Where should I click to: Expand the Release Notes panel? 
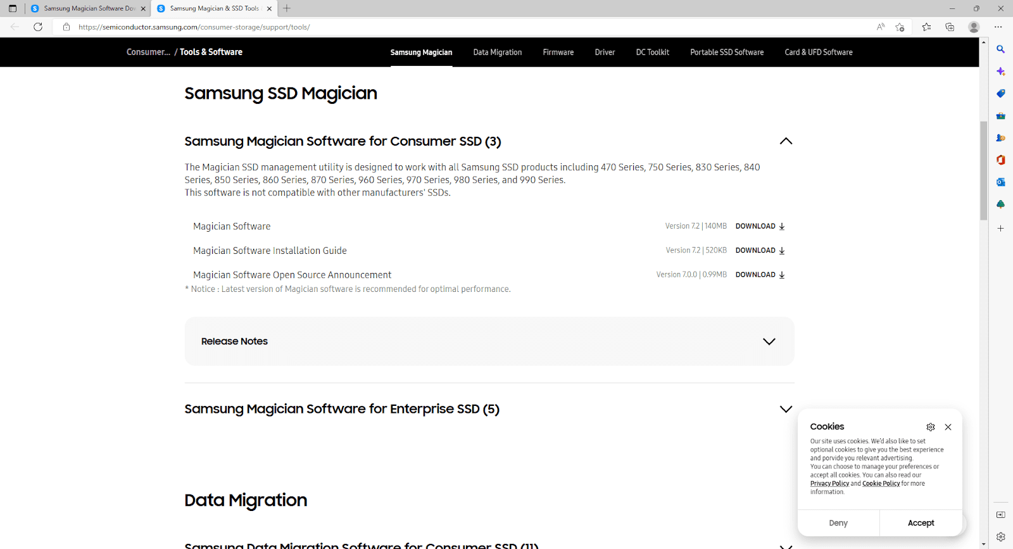point(769,341)
